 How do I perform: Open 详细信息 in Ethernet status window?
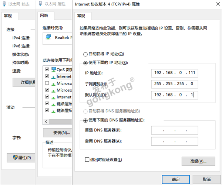tap(24, 82)
